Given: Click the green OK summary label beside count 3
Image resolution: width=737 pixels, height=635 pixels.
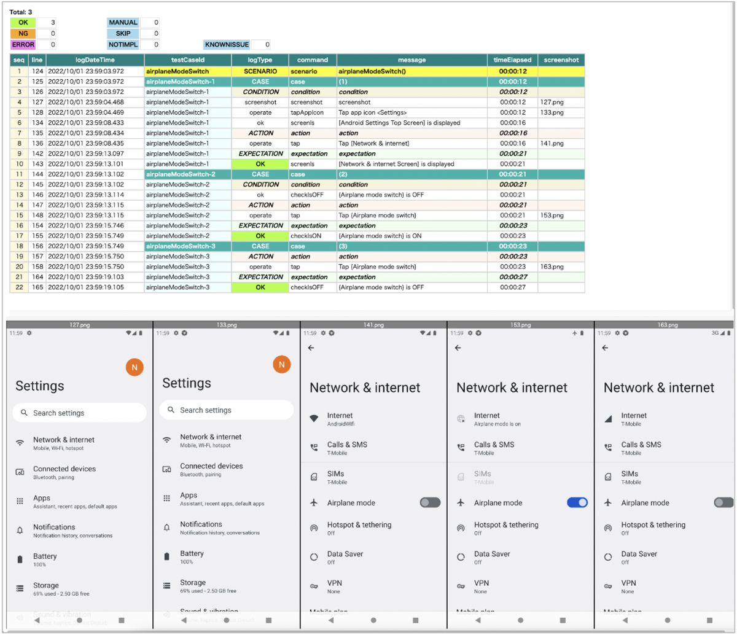Looking at the screenshot, I should [23, 22].
